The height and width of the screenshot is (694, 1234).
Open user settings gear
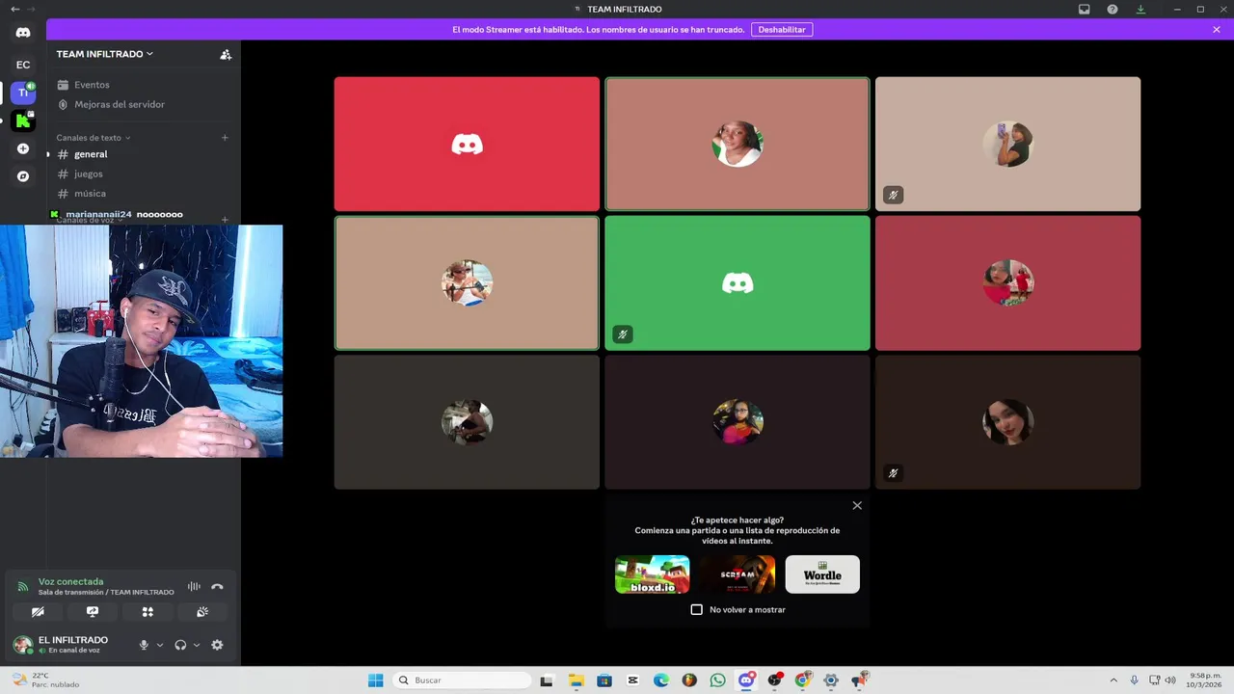pos(217,645)
